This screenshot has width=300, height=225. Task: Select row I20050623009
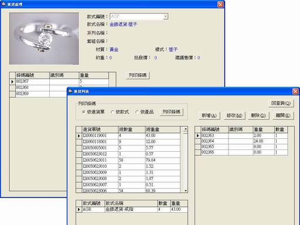coord(128,172)
